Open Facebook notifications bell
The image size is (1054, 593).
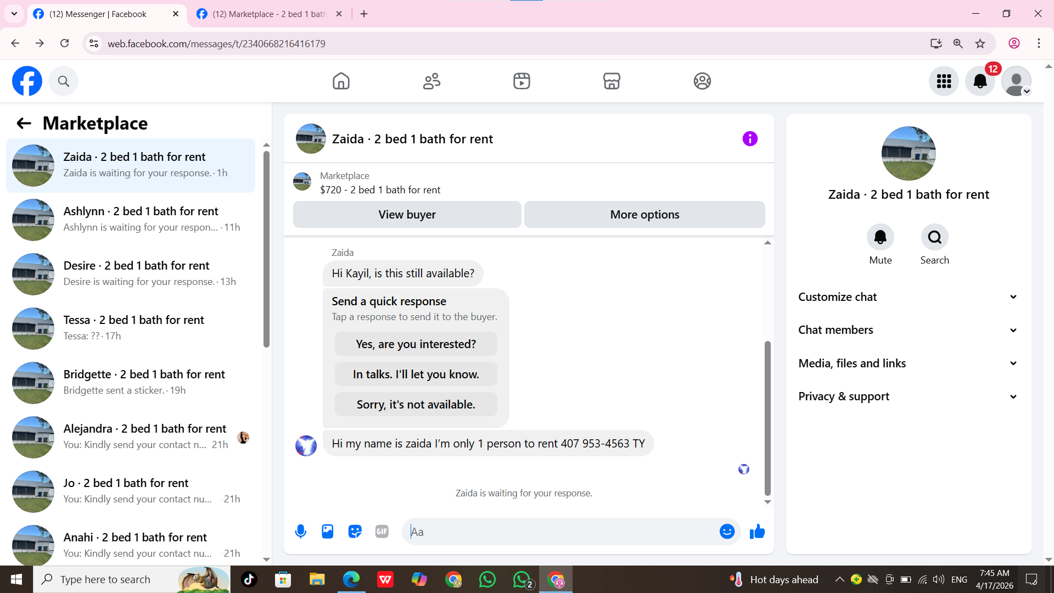[x=980, y=81]
